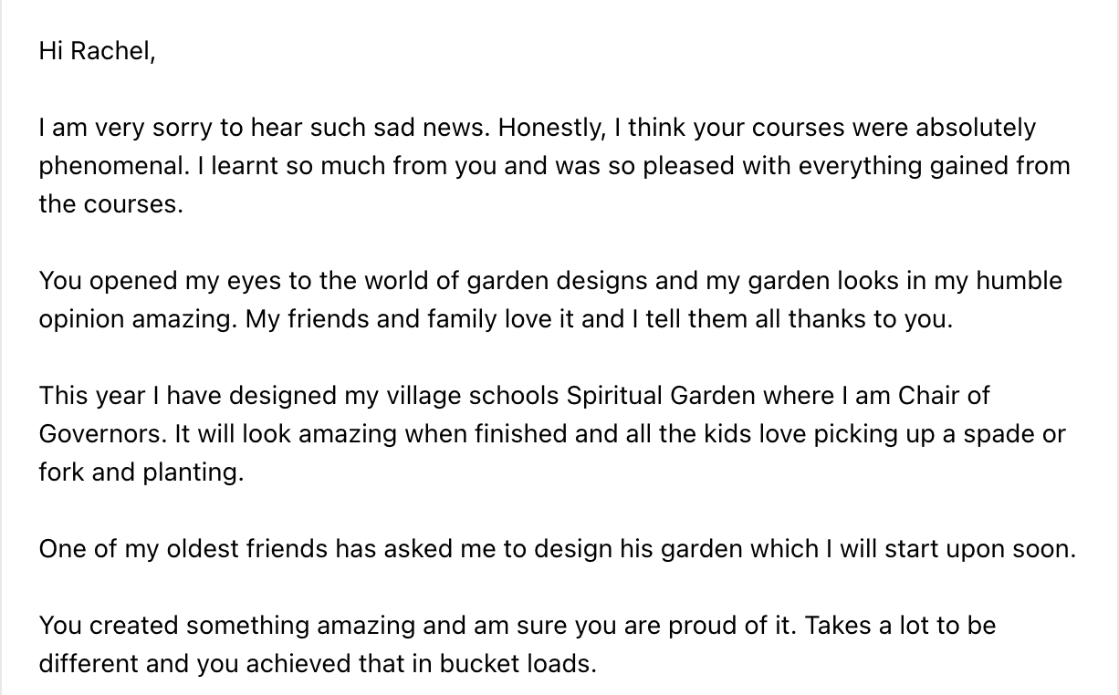Click the word 'opinion' starting the line
Viewport: 1119px width, 695px height.
[78, 319]
